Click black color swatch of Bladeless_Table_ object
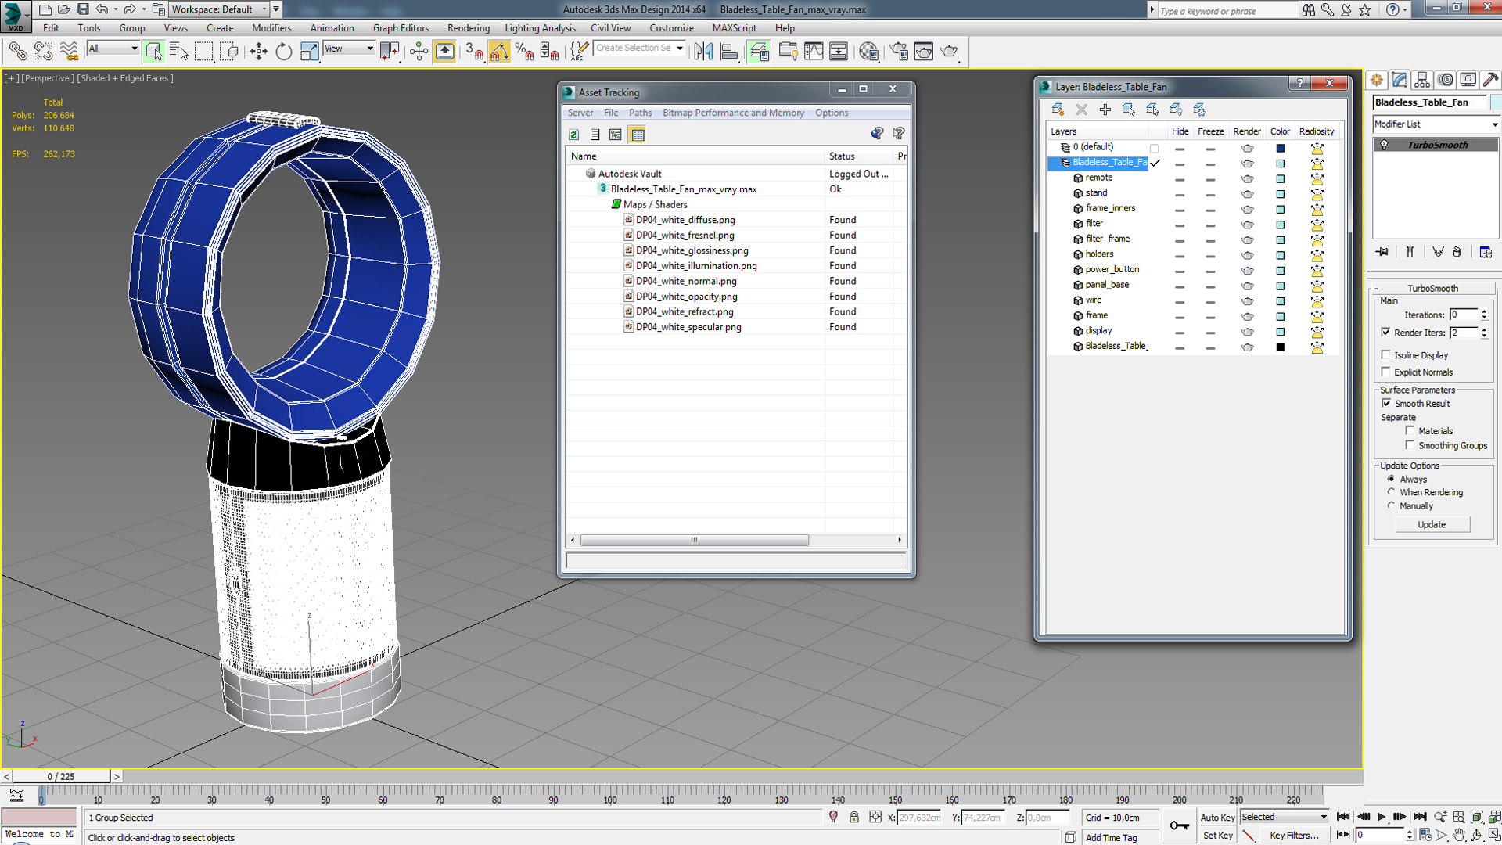Viewport: 1502px width, 845px height. pos(1280,347)
